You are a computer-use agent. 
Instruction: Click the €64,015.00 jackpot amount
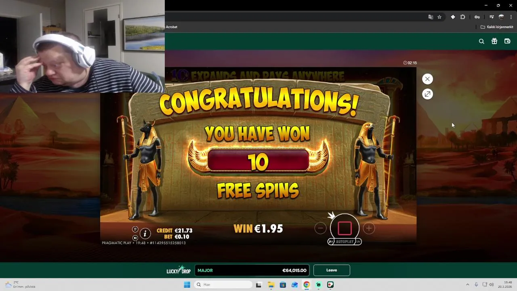pyautogui.click(x=294, y=270)
